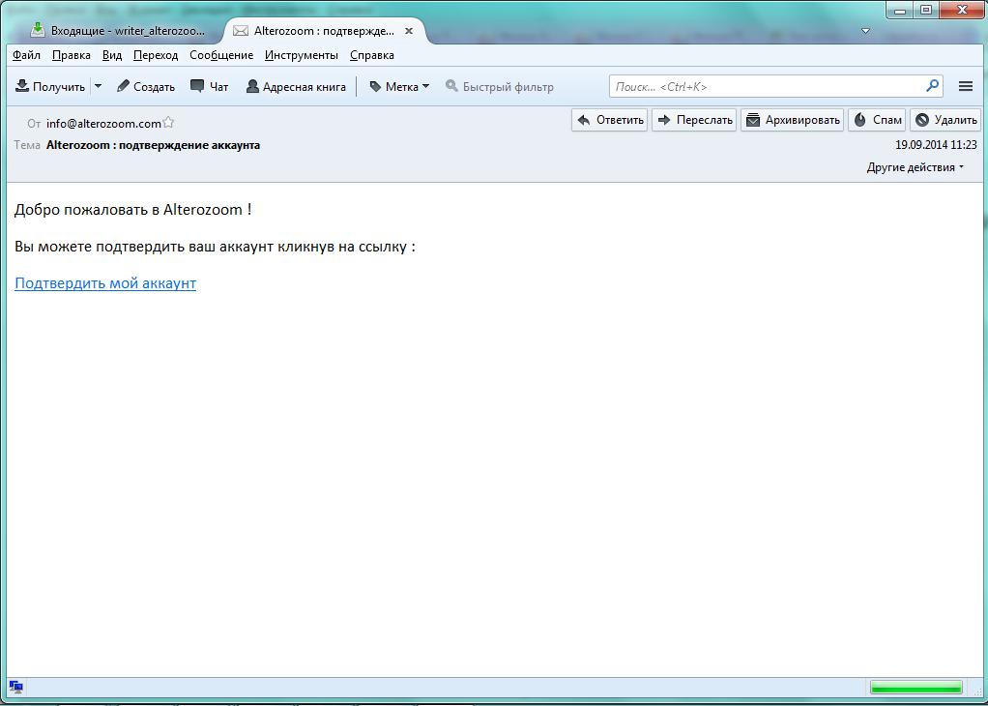Viewport: 988px width, 706px height.
Task: Expand the Получить dropdown arrow
Action: coord(98,86)
